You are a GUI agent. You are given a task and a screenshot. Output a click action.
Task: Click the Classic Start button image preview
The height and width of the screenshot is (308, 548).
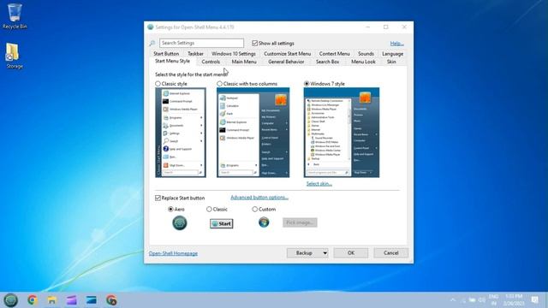pyautogui.click(x=222, y=223)
